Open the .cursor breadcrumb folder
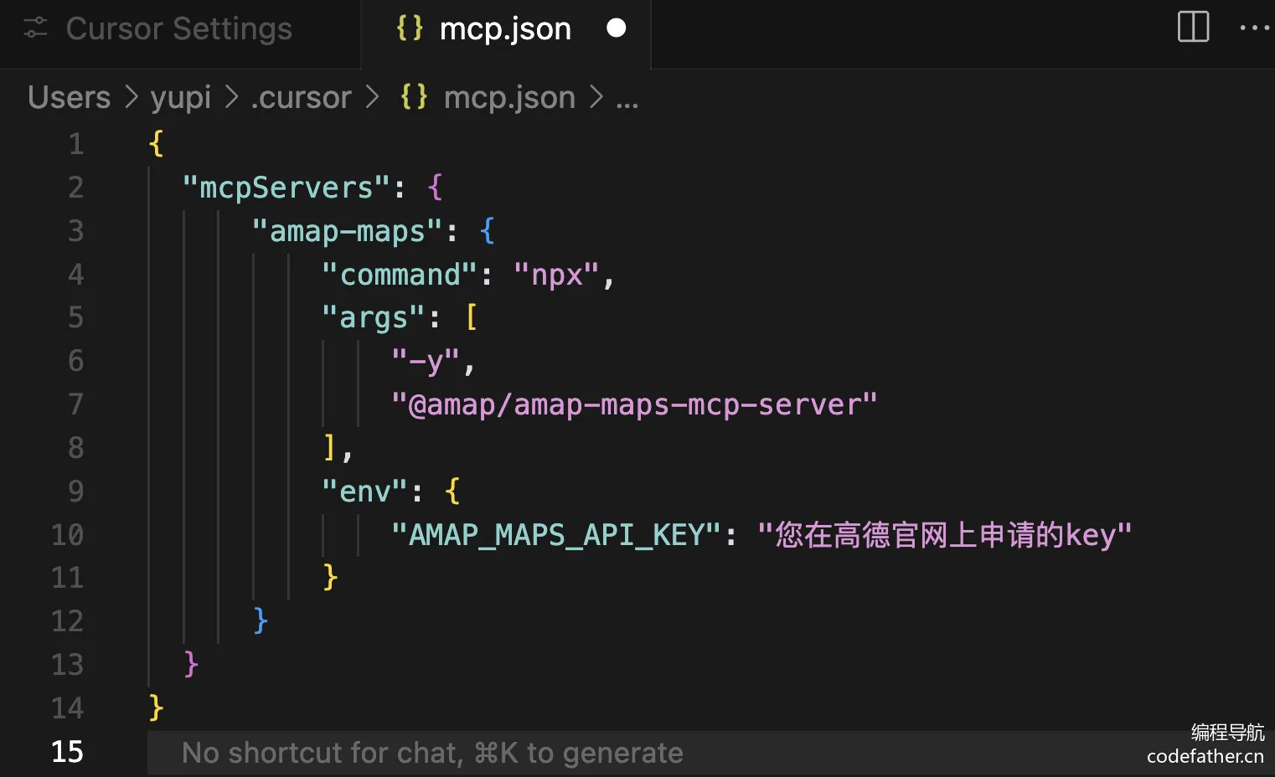This screenshot has height=777, width=1275. [x=301, y=98]
